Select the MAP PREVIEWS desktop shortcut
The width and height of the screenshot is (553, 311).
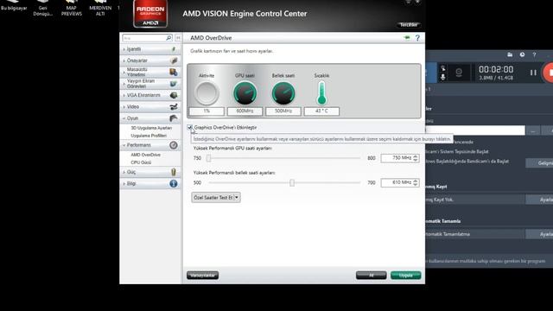[x=71, y=8]
